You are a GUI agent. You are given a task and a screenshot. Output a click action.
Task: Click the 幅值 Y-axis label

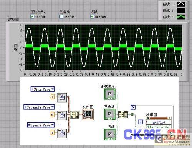pos(16,47)
